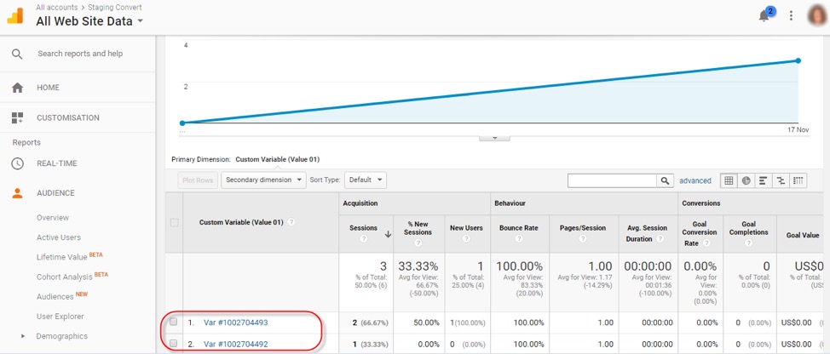The width and height of the screenshot is (830, 354).
Task: Open Active Users under Audience
Action: [x=59, y=237]
